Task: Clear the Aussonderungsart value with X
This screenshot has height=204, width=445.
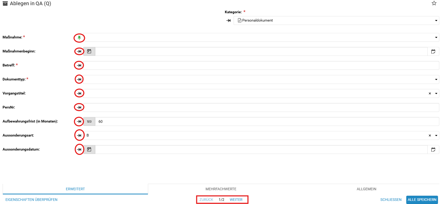Action: 430,135
